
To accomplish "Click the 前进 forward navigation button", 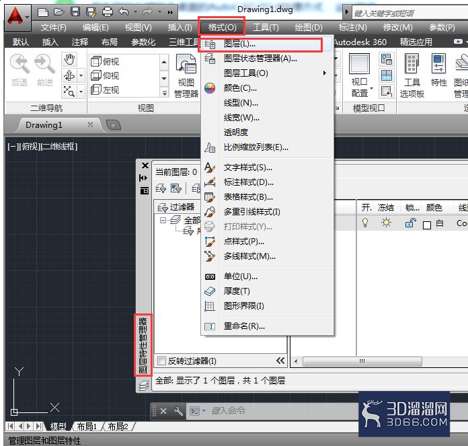I will pyautogui.click(x=45, y=71).
